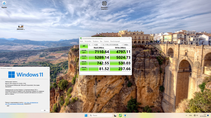Open the network globe tray icon

pyautogui.click(x=195, y=115)
